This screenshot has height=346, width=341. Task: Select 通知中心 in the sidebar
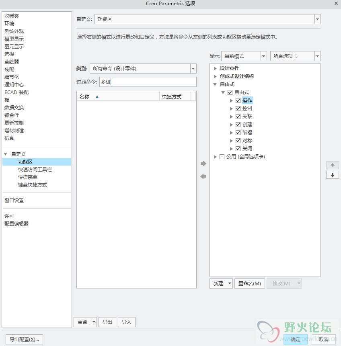[x=14, y=84]
